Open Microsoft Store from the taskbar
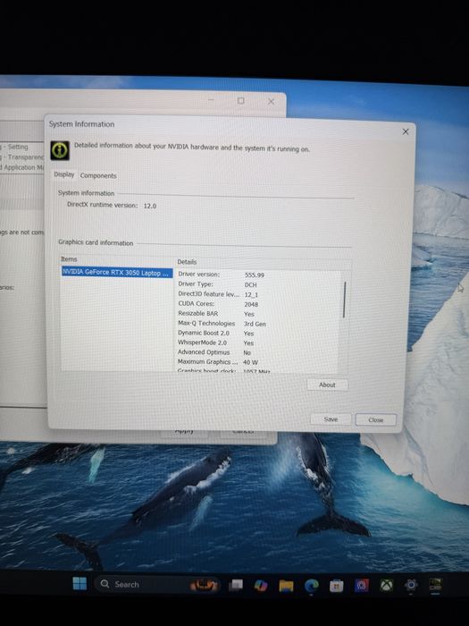Viewport: 469px width, 626px height. (336, 586)
